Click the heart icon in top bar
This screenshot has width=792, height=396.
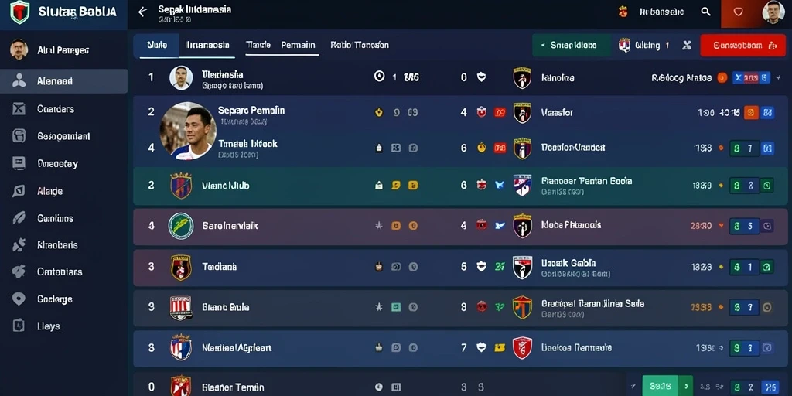(x=738, y=12)
